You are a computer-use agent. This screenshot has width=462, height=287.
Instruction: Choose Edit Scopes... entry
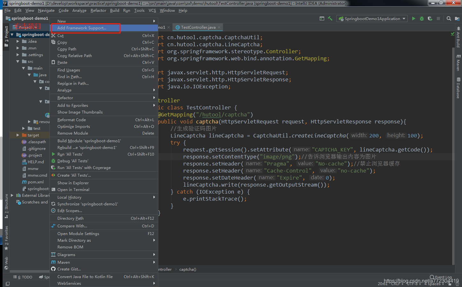[104, 211]
